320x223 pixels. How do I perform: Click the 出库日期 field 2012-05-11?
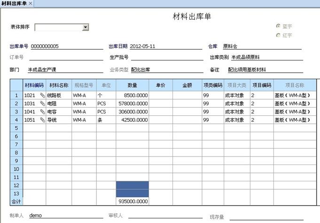[x=166, y=46]
